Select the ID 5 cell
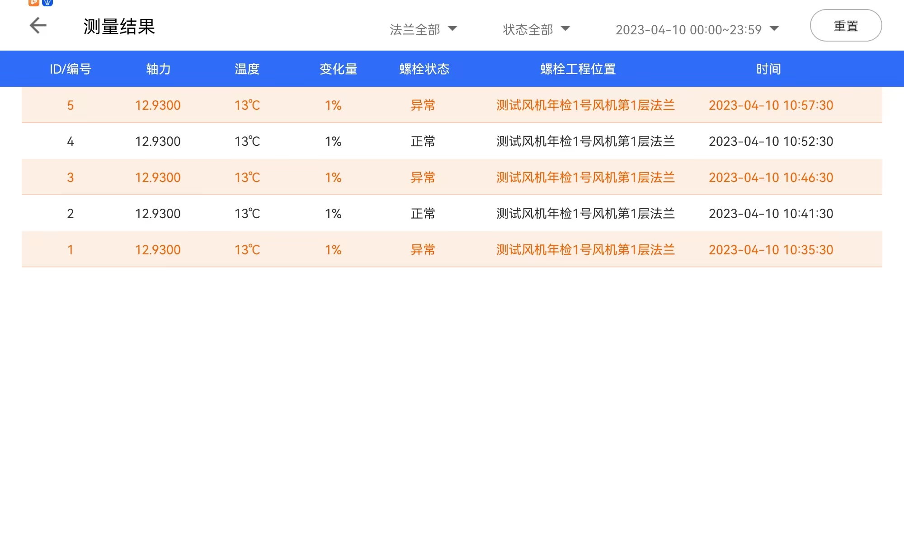Image resolution: width=904 pixels, height=542 pixels. click(71, 105)
